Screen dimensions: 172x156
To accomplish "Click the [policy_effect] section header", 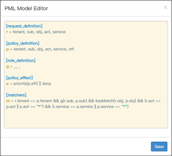I will pos(20,78).
